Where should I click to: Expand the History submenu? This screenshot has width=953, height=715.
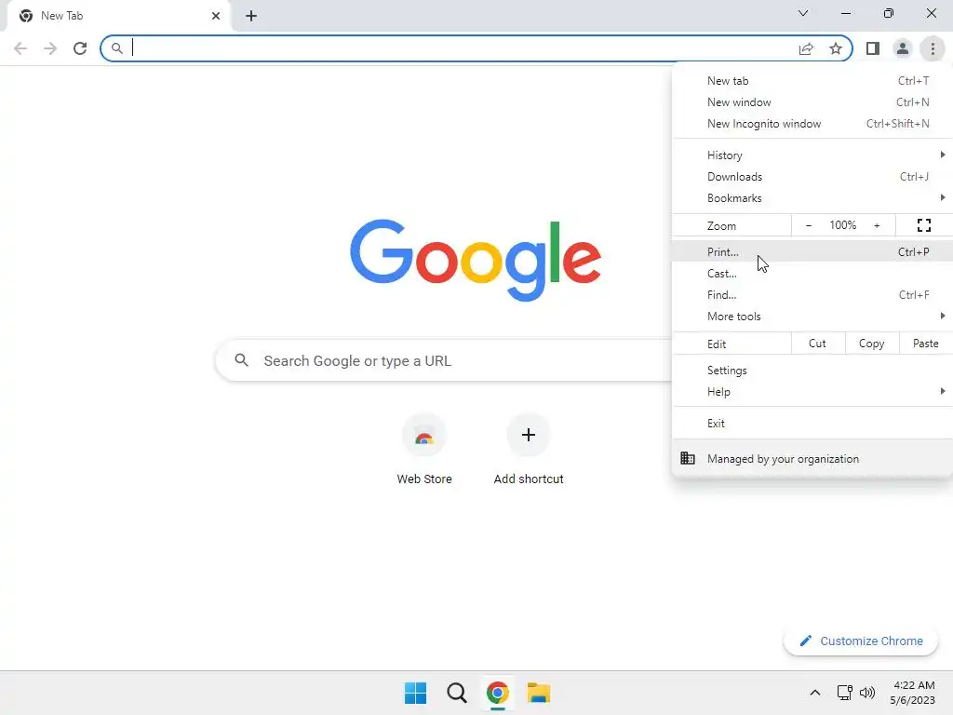[x=812, y=155]
